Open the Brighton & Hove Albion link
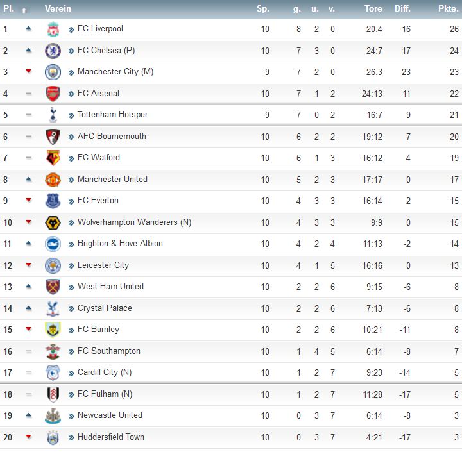This screenshot has width=462, height=452. 120,244
